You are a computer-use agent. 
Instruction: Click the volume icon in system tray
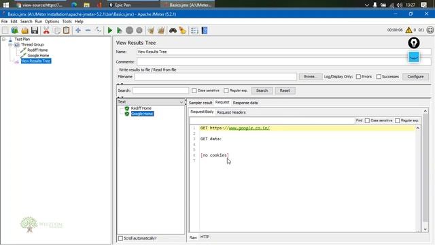[x=400, y=5]
